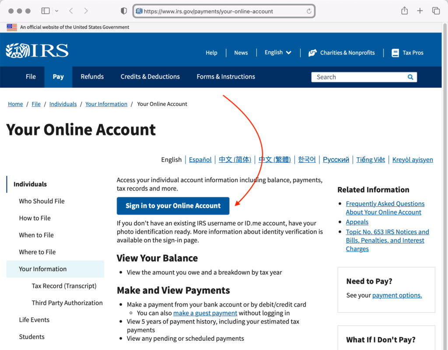Click the payment options link
This screenshot has height=350, width=448.
pos(397,295)
